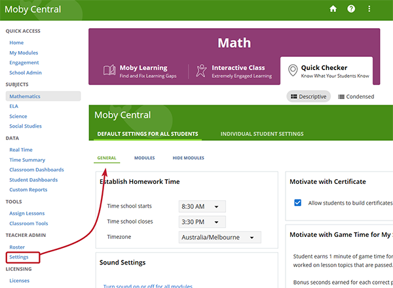
Task: Open Roster under Teacher Admin
Action: pos(17,247)
